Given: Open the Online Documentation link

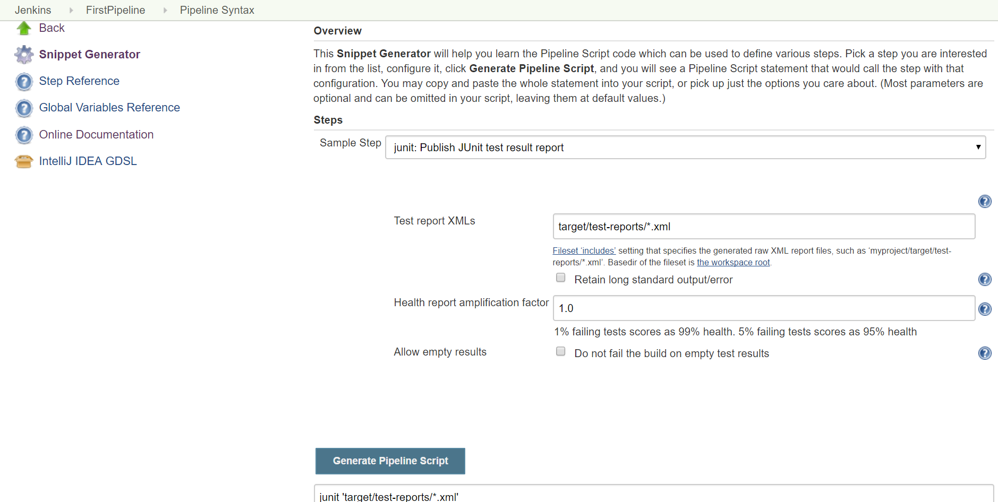Looking at the screenshot, I should click(x=96, y=135).
